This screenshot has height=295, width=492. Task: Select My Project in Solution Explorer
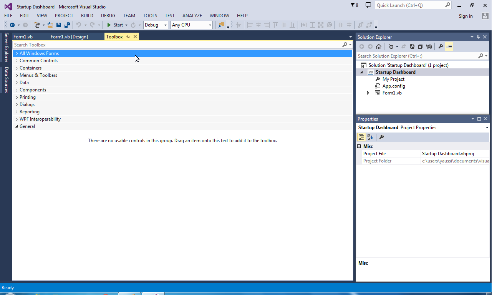tap(393, 79)
